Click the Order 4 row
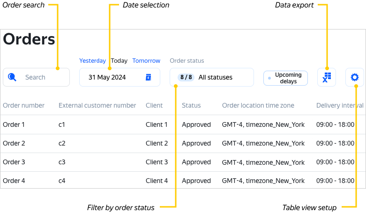Image resolution: width=366 pixels, height=212 pixels. pos(14,181)
